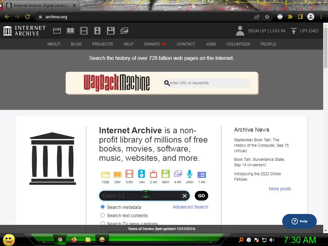
Task: Open the folder icon on the taskbar
Action: click(x=88, y=240)
